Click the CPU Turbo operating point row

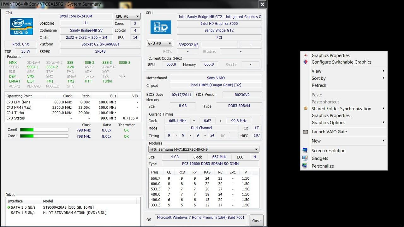click(73, 113)
